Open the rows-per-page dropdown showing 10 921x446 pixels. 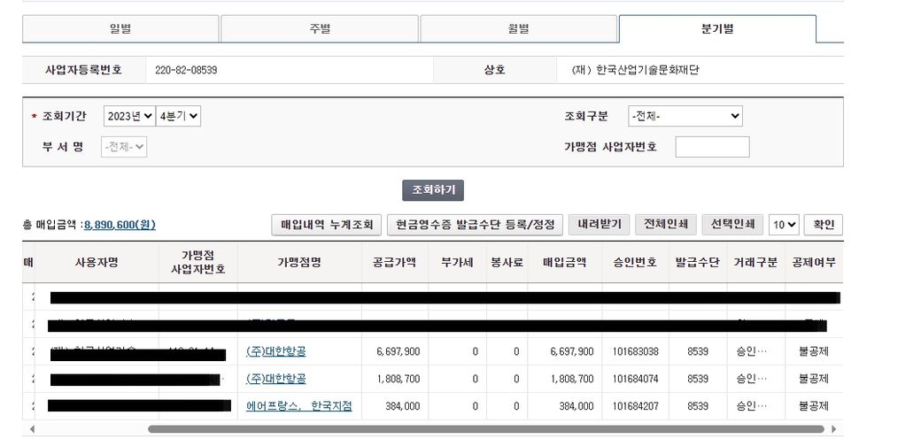(784, 225)
